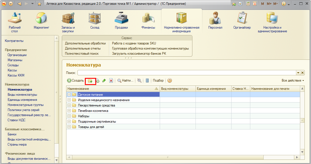Open the search field history dropdown arrow
This screenshot has width=311, height=164.
(298, 73)
